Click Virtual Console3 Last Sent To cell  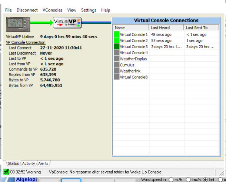[200, 47]
